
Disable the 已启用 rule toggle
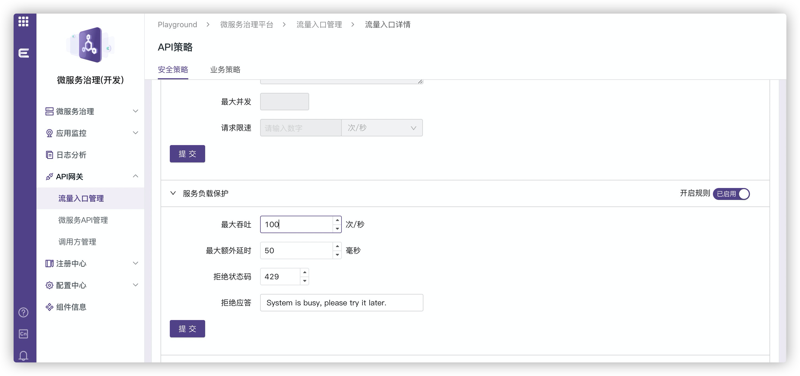click(x=732, y=194)
